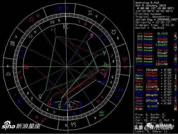The image size is (178, 134).
Task: Click the red Leo sign glyph in the outer ring
Action: click(31, 20)
